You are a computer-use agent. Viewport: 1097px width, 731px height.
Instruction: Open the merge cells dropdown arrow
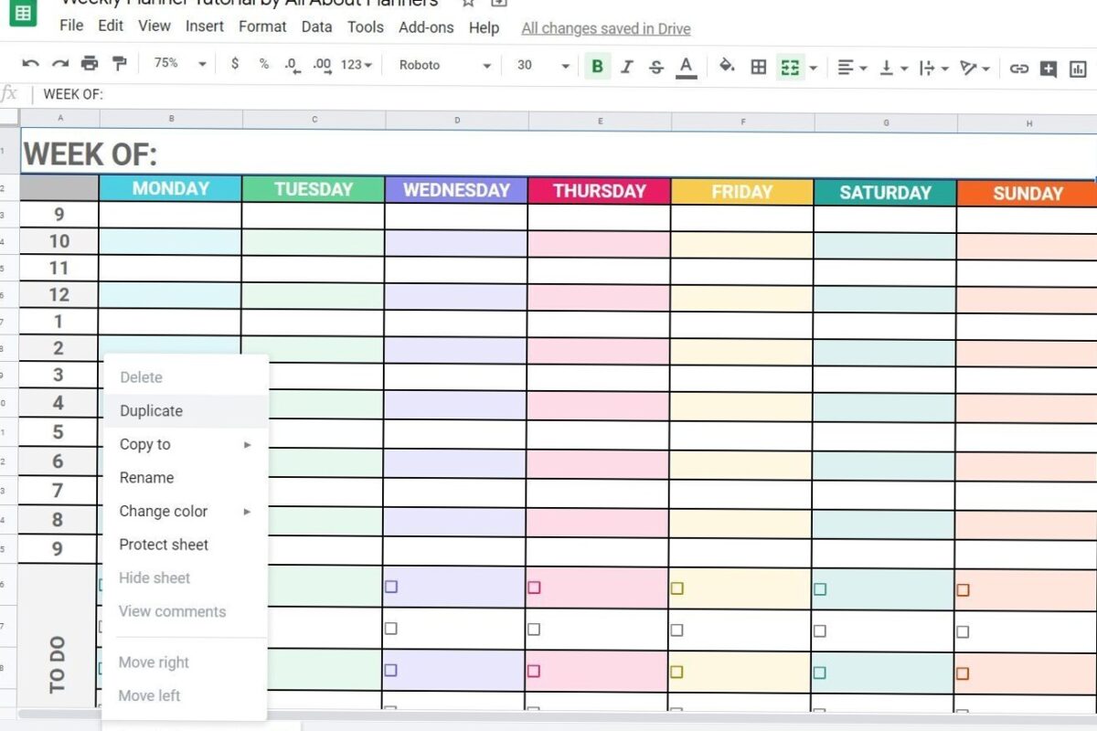tap(814, 66)
